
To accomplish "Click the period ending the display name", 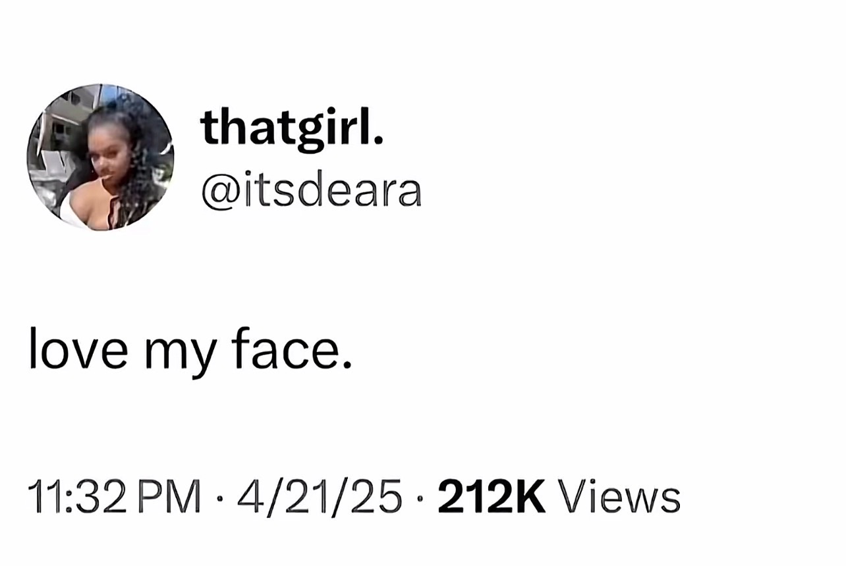I will coord(377,141).
